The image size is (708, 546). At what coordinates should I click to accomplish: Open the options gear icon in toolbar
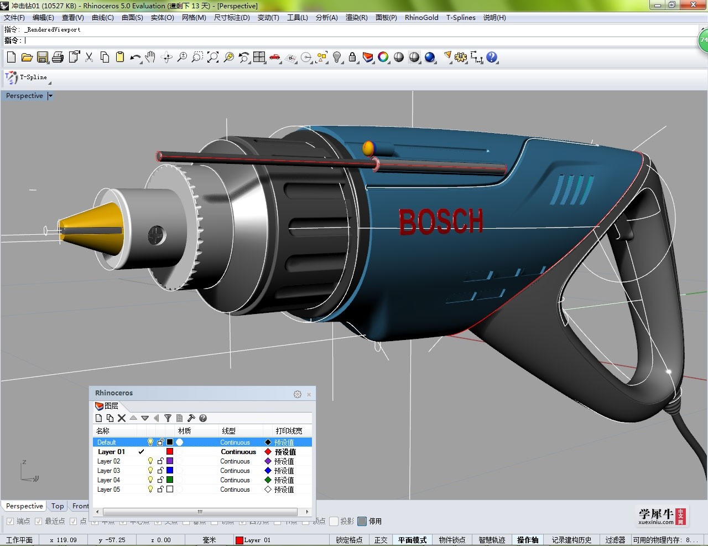click(x=461, y=57)
